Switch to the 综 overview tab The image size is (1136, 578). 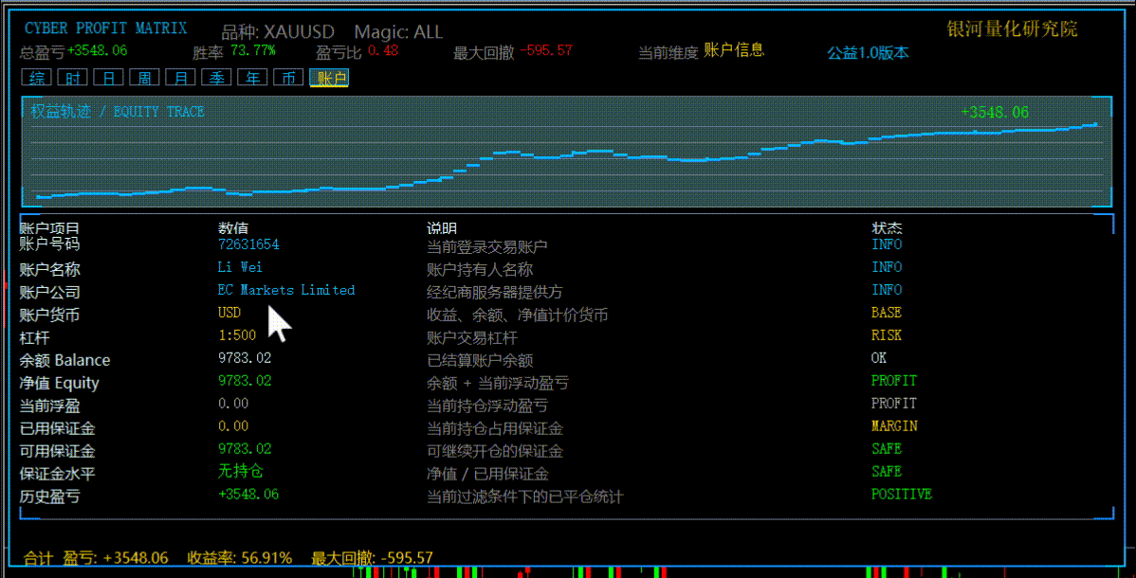point(36,78)
